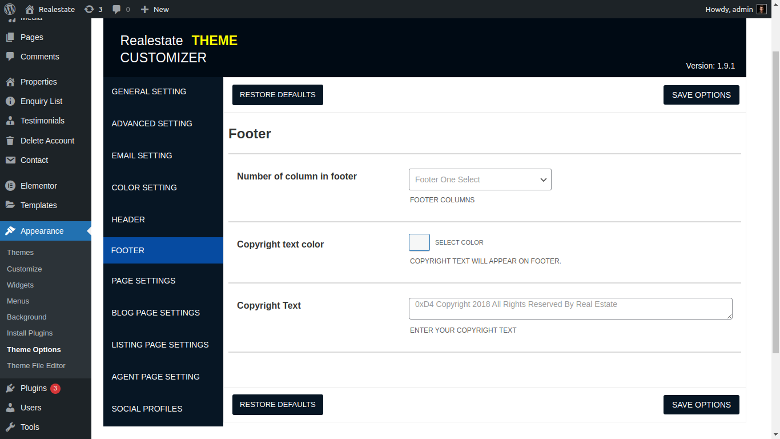This screenshot has width=780, height=439.
Task: Click the top Save Options button
Action: click(701, 95)
